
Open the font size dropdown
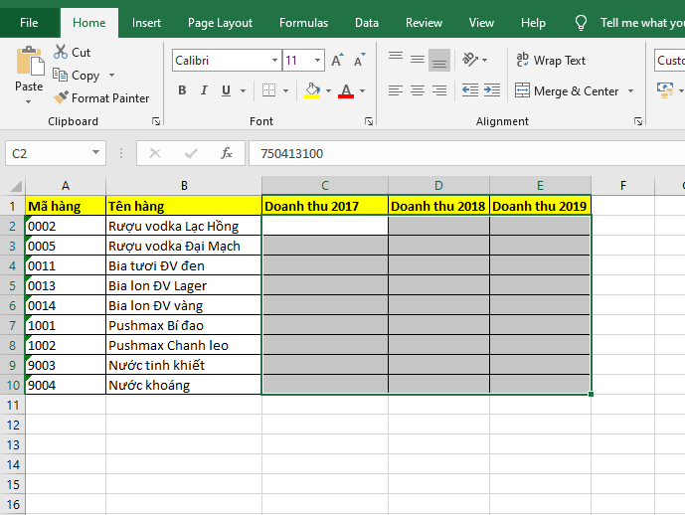click(x=319, y=61)
